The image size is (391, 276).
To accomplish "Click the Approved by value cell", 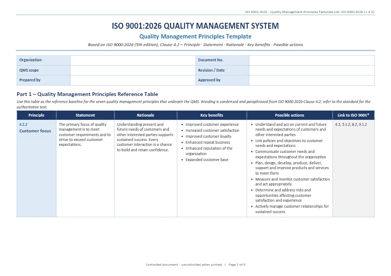I will [312, 80].
